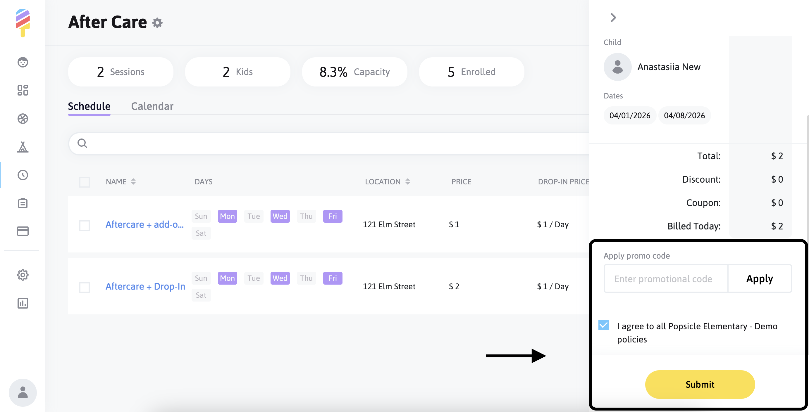Check the Aftercare + add-on row checkbox
This screenshot has width=809, height=412.
tap(85, 225)
